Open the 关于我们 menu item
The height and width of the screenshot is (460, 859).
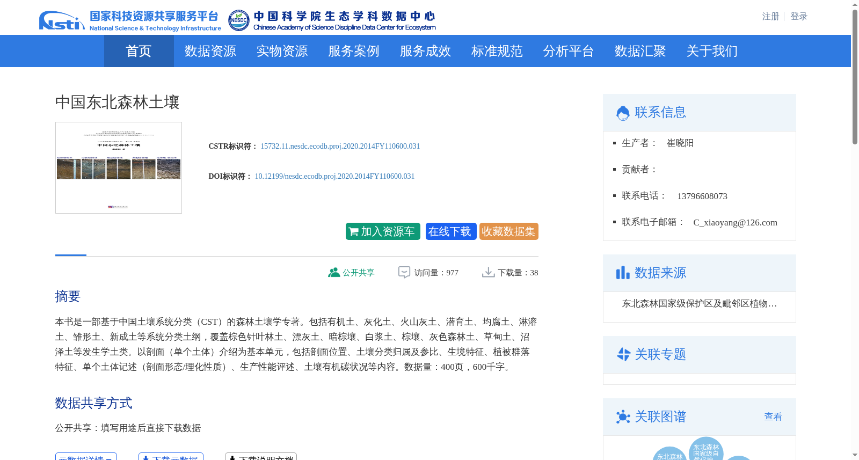[x=712, y=51]
